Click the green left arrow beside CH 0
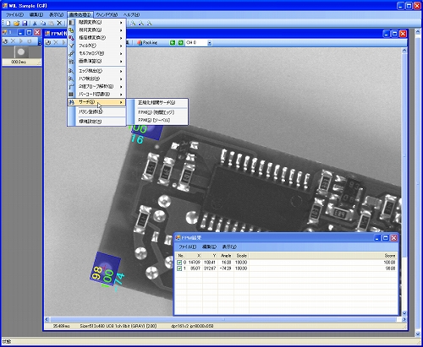 pyautogui.click(x=173, y=42)
